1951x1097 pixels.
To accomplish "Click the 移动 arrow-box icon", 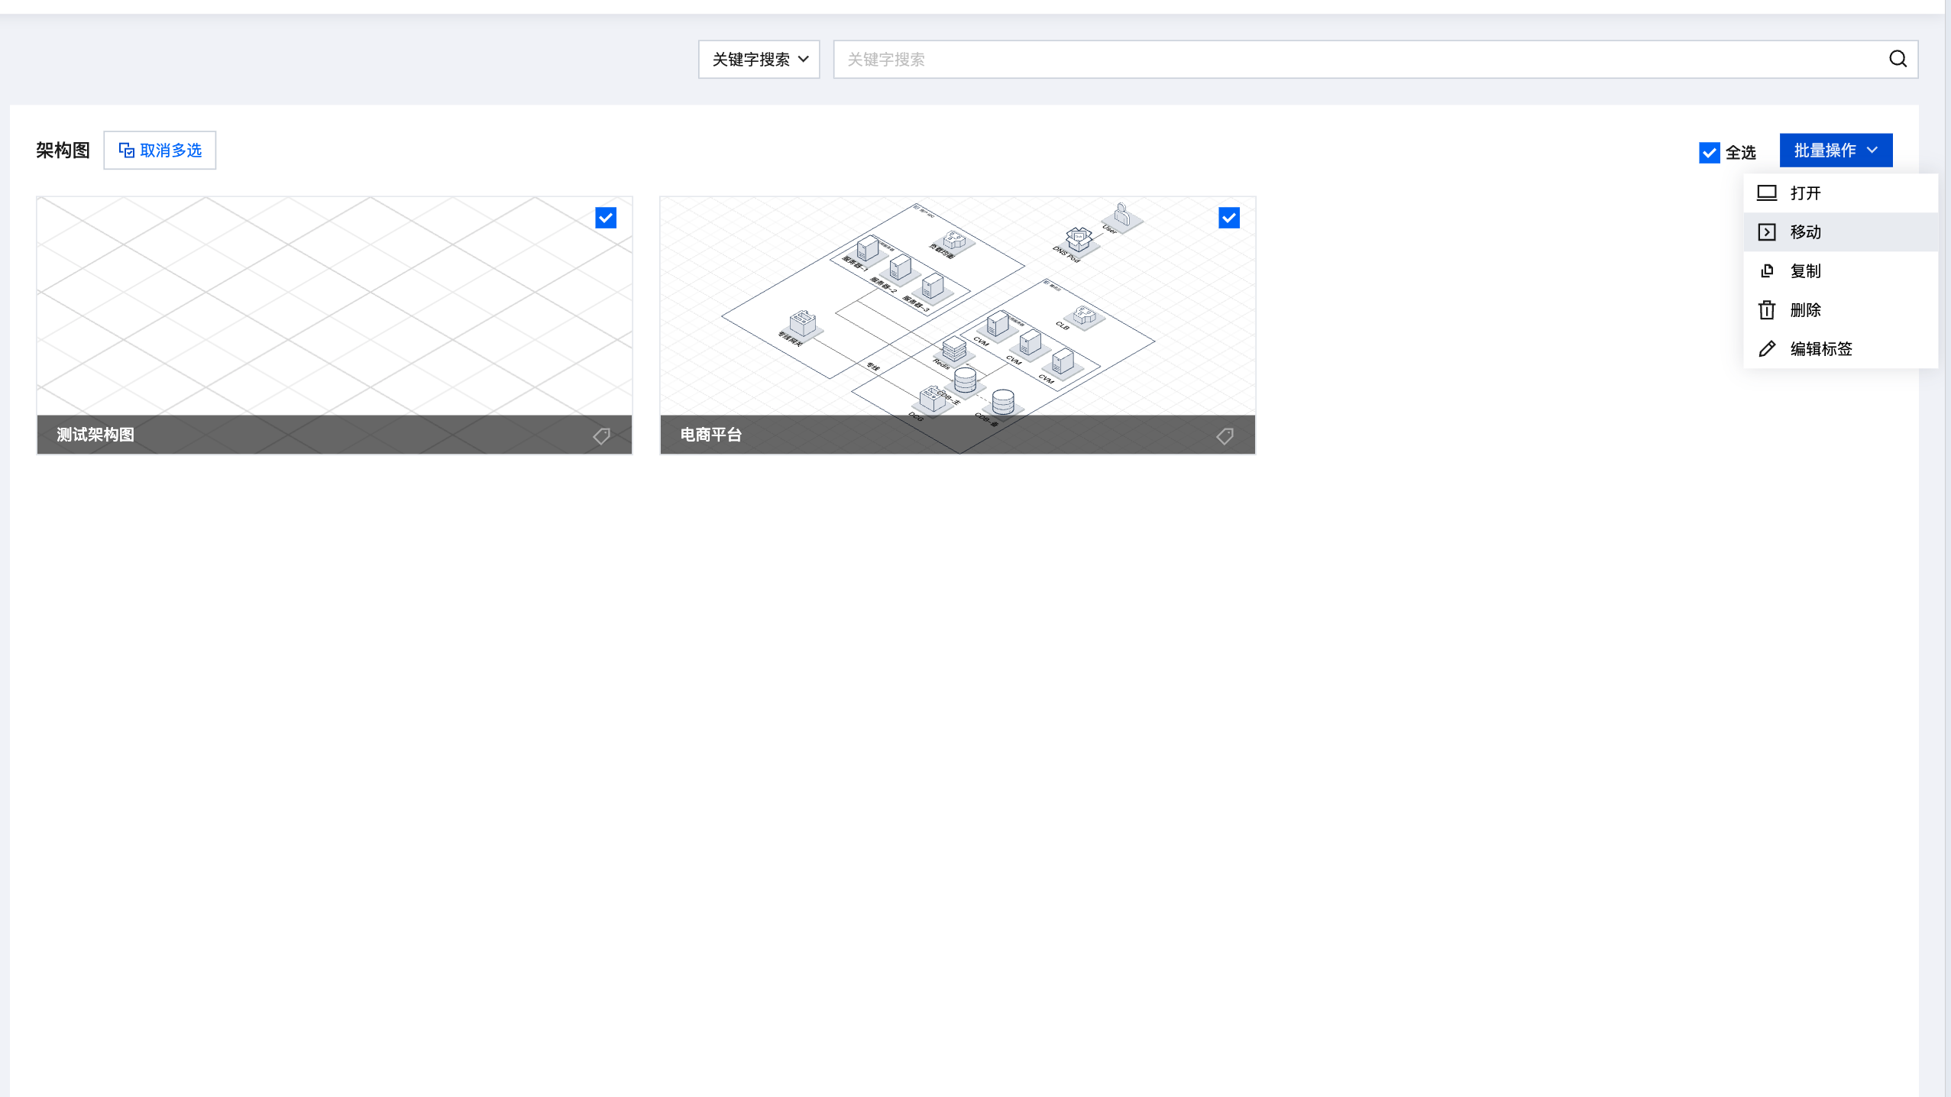I will pos(1766,232).
